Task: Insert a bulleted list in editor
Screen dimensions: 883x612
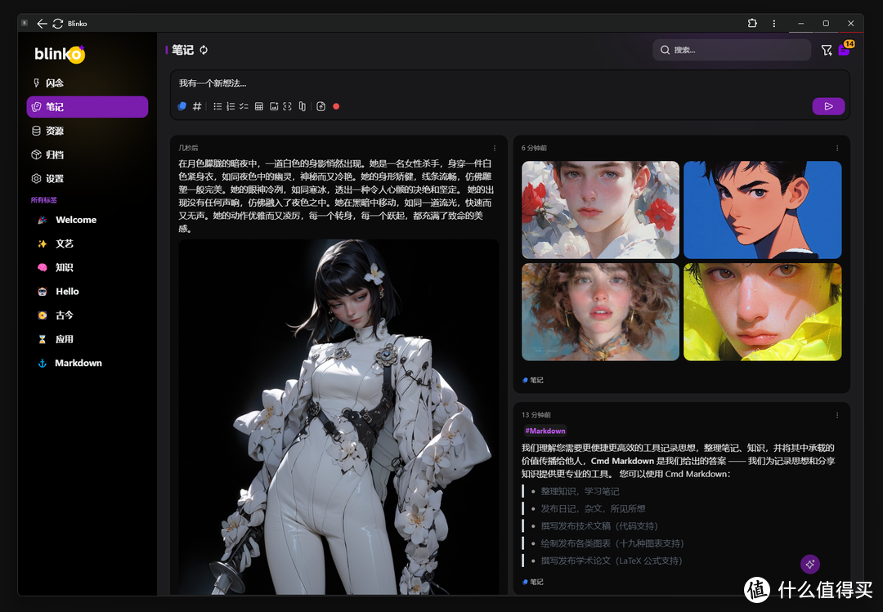Action: click(217, 106)
